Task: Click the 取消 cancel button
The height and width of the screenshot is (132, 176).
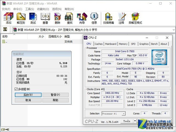Action: point(28,100)
